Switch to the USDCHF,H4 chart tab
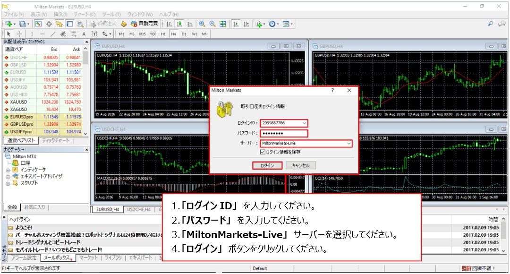The width and height of the screenshot is (510, 274). tap(139, 210)
